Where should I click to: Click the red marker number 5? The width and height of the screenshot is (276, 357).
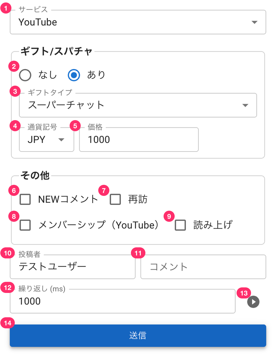tap(75, 126)
